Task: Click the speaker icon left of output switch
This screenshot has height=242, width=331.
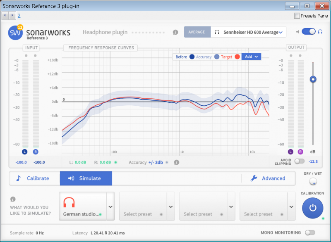Action: coord(297,32)
